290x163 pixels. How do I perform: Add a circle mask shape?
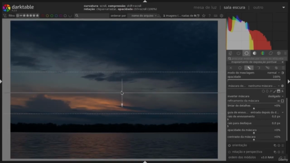(x=263, y=91)
